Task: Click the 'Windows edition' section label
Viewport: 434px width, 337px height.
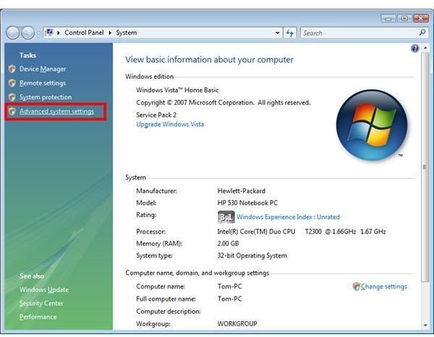Action: click(x=150, y=77)
